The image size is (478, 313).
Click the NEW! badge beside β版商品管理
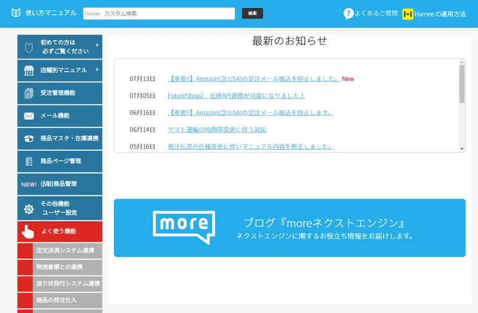(x=29, y=184)
